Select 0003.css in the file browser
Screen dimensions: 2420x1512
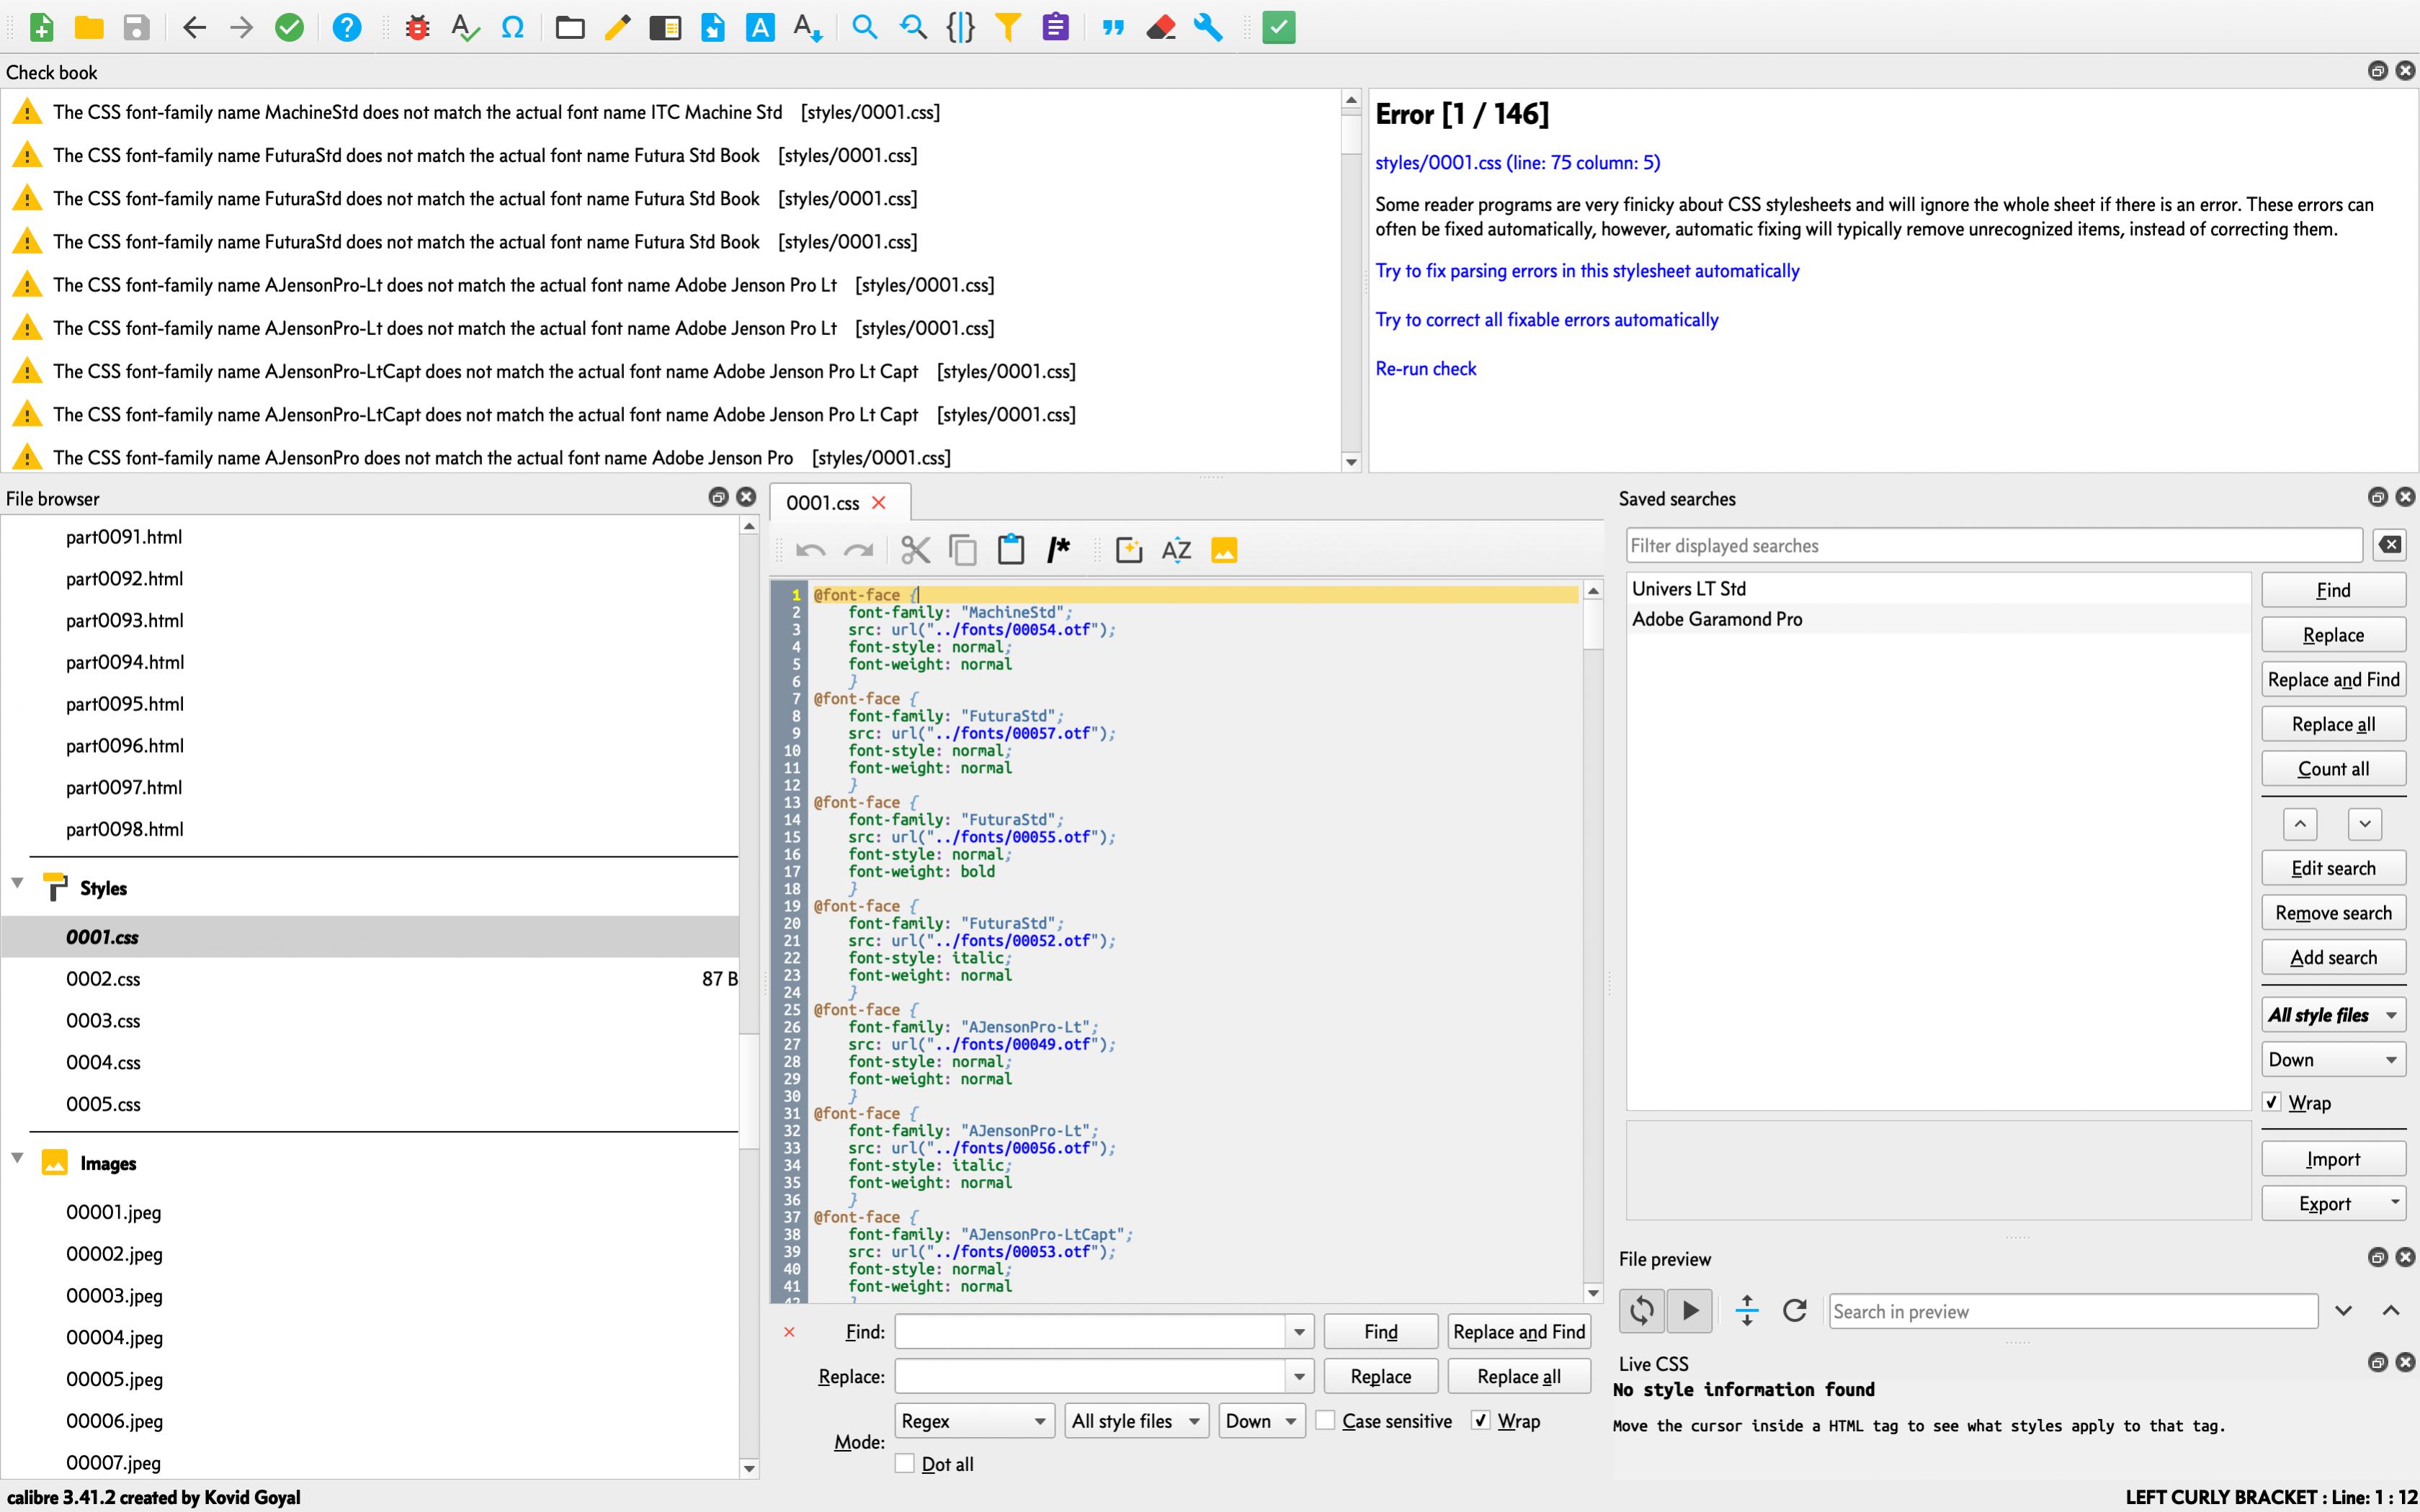pos(103,1021)
